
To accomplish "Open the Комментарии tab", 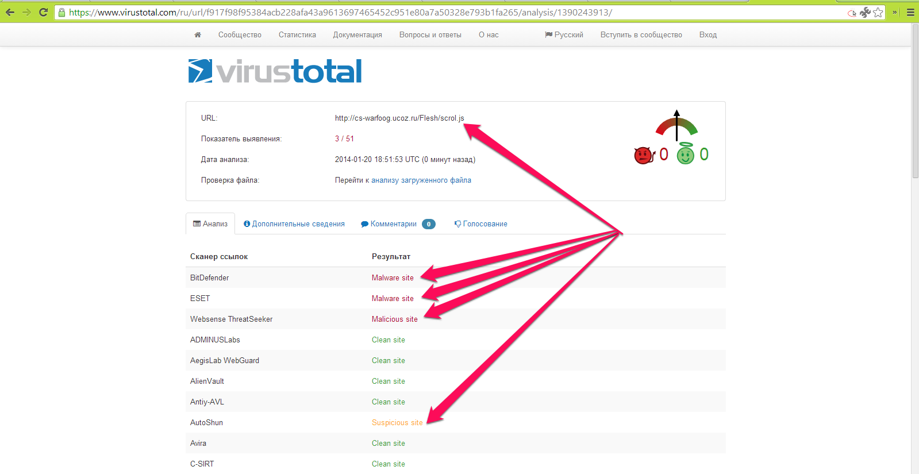I will pyautogui.click(x=393, y=224).
